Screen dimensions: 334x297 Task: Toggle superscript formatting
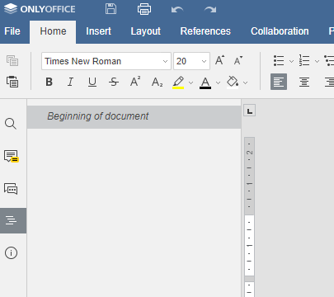(135, 82)
